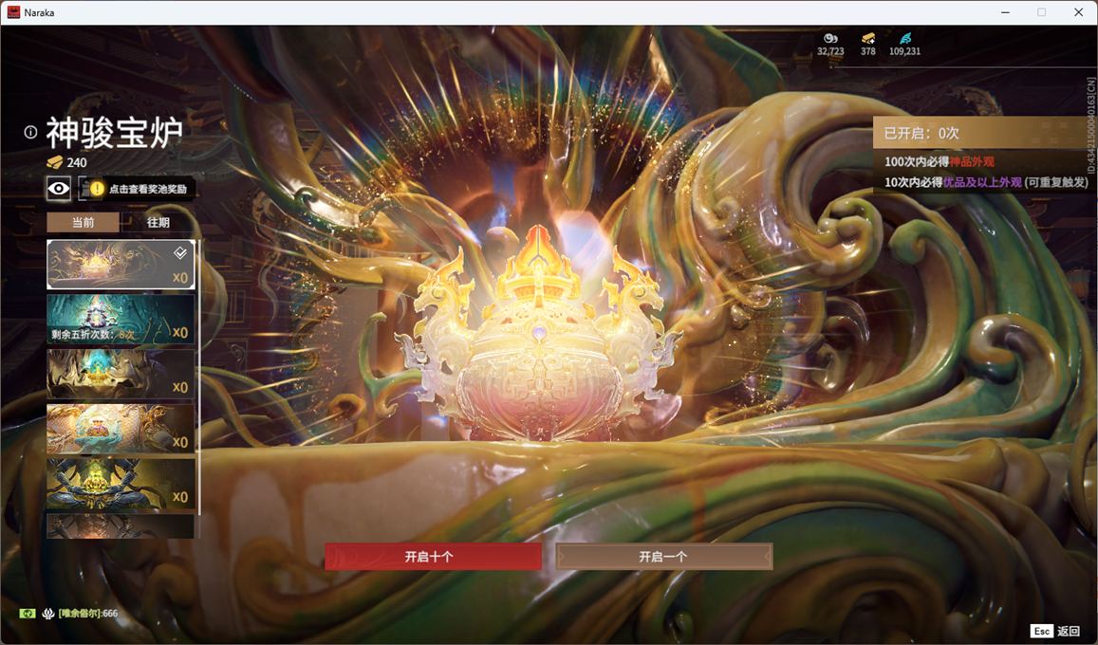Click the 32,723 silver balance value
Viewport: 1098px width, 645px height.
pos(830,51)
